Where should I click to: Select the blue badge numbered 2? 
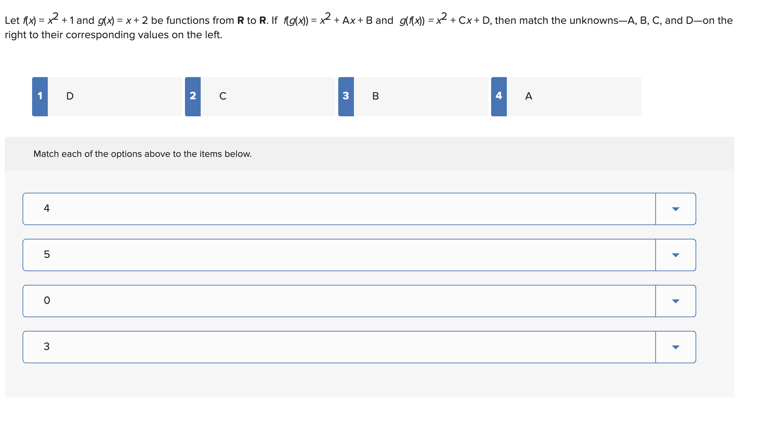tap(193, 96)
